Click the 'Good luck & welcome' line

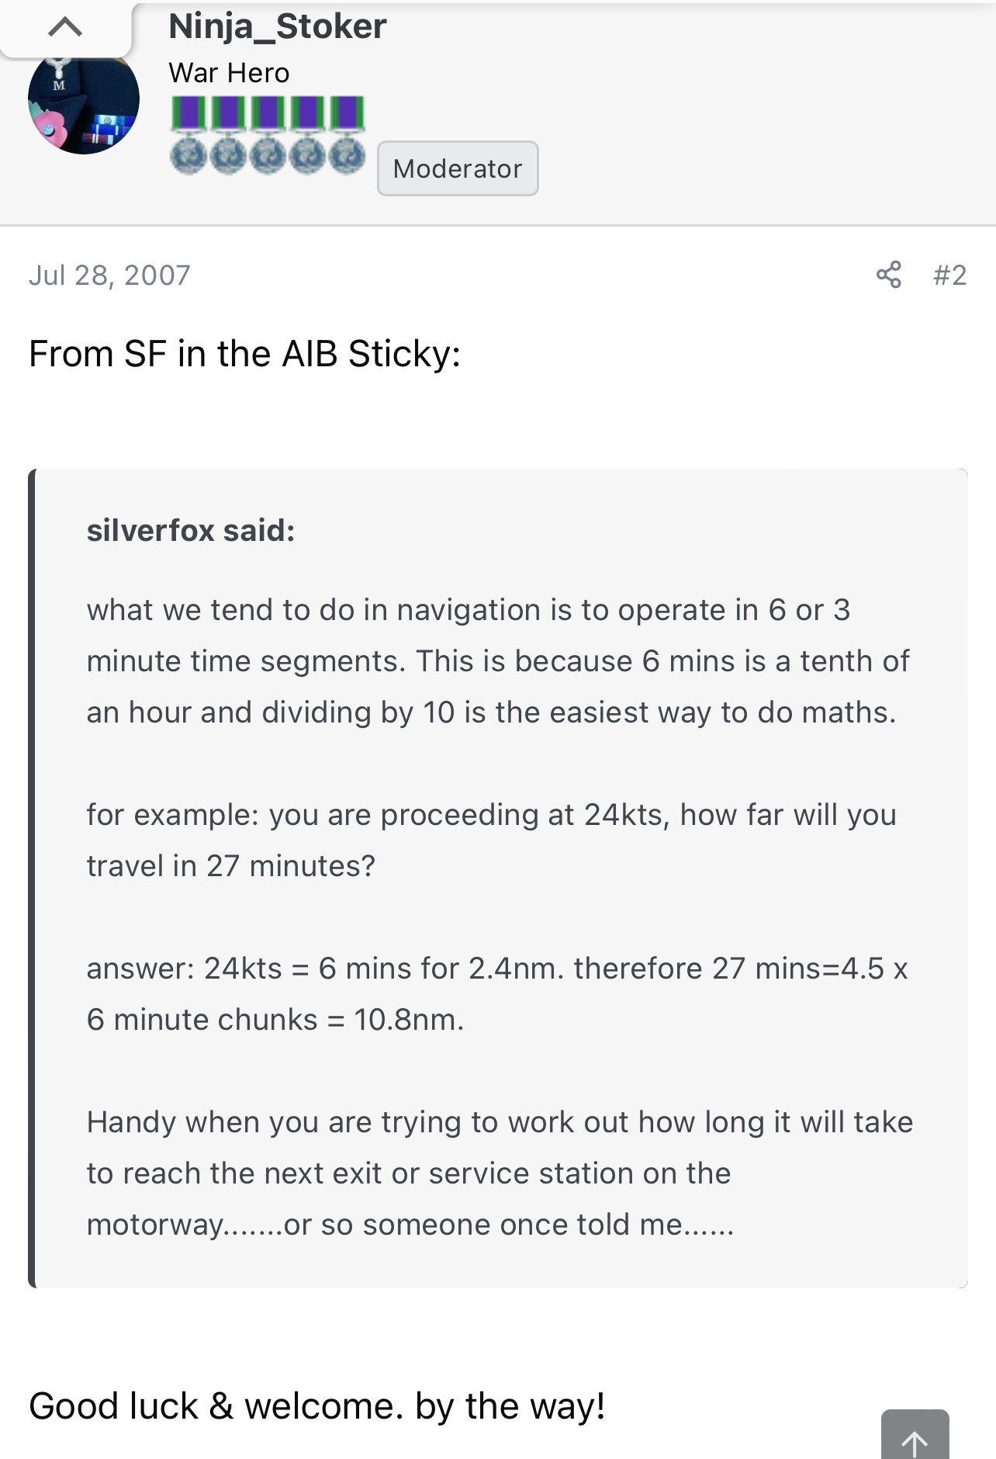coord(316,1406)
